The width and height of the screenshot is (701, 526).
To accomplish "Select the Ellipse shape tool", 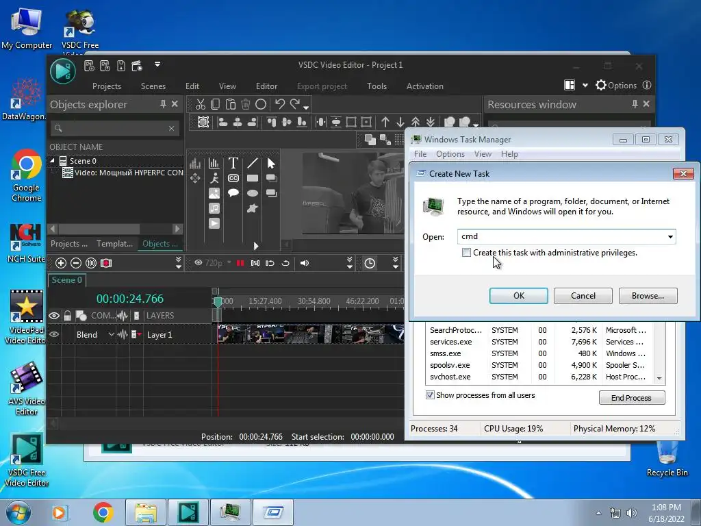I will [x=253, y=193].
